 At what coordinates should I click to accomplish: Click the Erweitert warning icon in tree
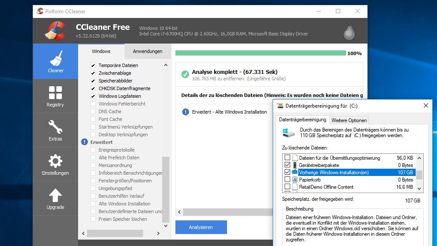[x=84, y=142]
